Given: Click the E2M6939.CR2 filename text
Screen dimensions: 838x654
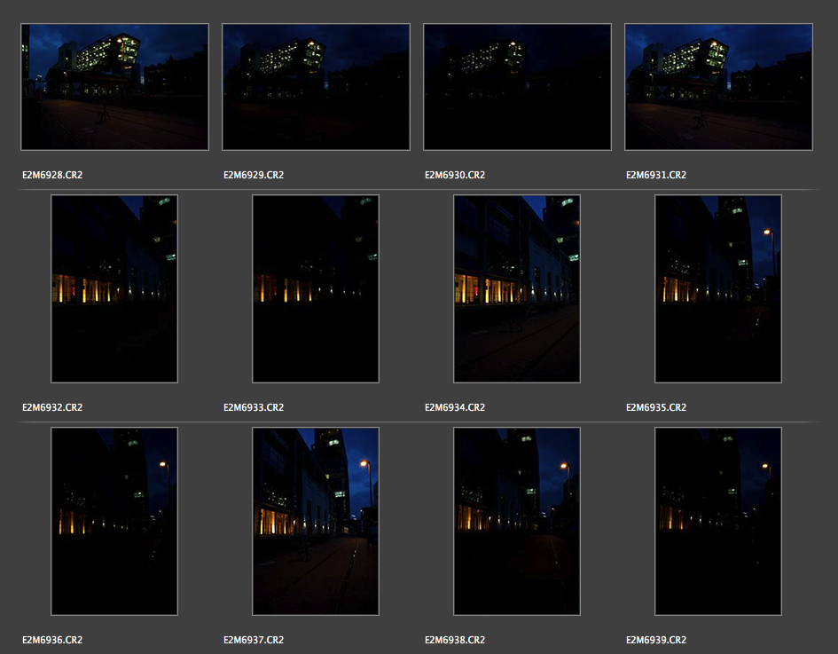Looking at the screenshot, I should (656, 641).
